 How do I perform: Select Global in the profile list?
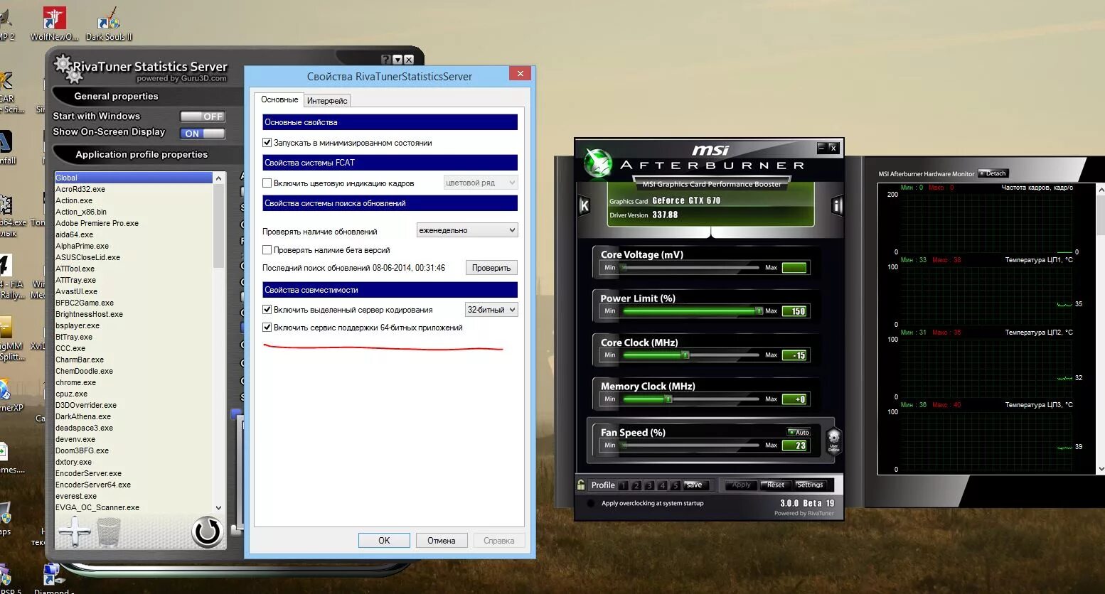134,178
